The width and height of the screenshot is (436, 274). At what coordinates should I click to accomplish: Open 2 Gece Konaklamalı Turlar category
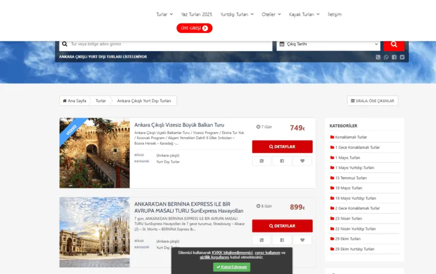(357, 208)
